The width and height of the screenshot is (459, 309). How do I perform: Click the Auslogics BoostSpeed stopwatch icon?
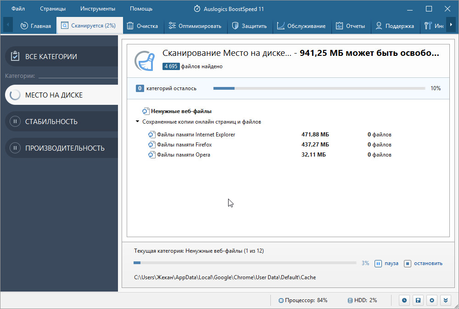pos(197,9)
